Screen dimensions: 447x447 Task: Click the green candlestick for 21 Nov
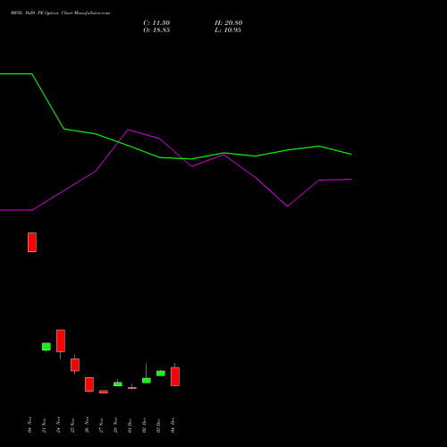coord(46,347)
